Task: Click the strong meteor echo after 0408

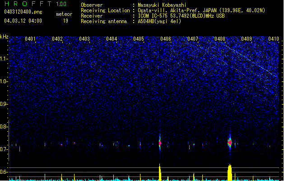Action: 230,143
